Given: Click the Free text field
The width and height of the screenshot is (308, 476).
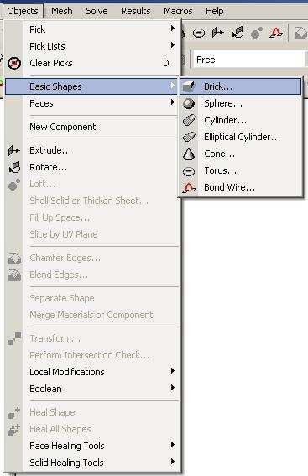Looking at the screenshot, I should point(249,60).
